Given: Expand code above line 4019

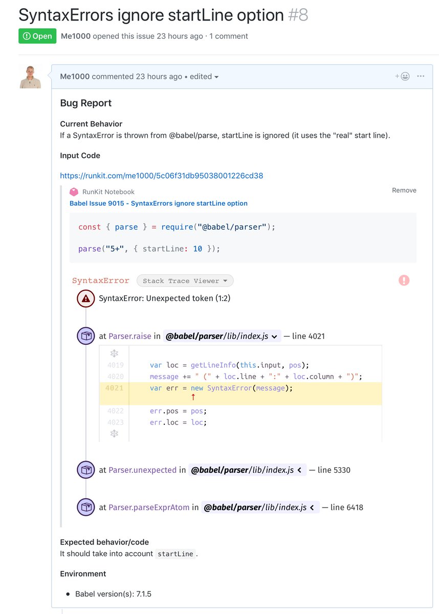Looking at the screenshot, I should (115, 354).
